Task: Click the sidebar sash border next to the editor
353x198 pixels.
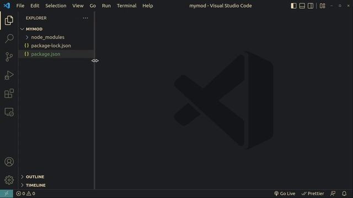Action: pyautogui.click(x=94, y=101)
